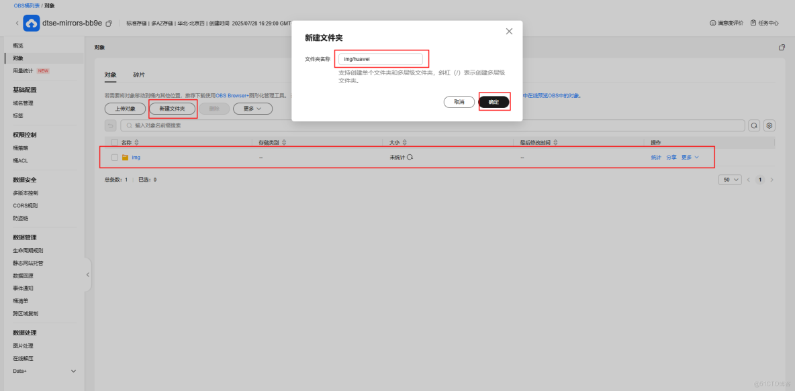
Task: Click the folder name input showing img/huawei
Action: tap(381, 58)
